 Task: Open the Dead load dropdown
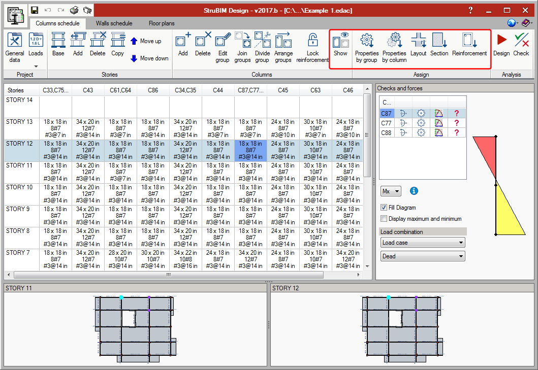point(423,256)
